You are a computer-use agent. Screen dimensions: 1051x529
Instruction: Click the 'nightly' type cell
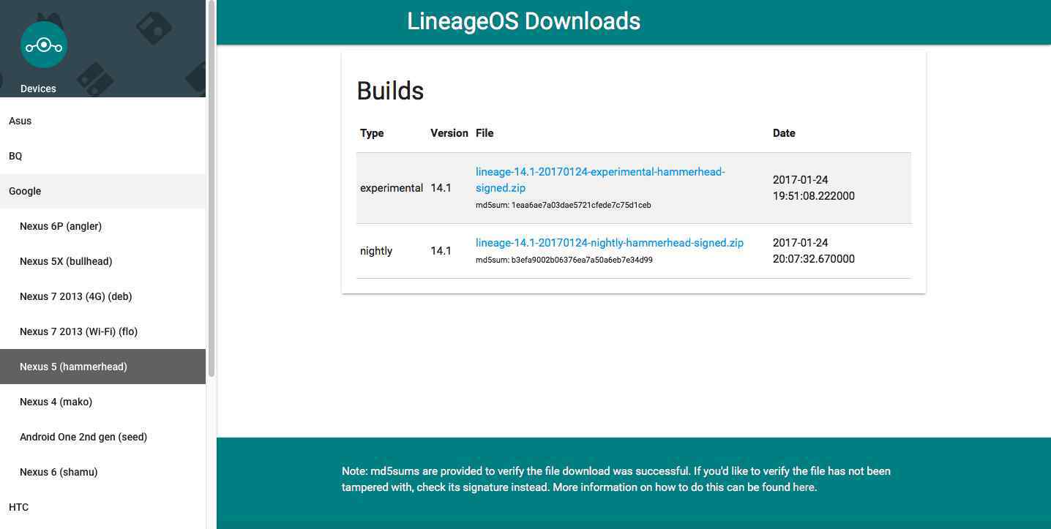(x=376, y=251)
